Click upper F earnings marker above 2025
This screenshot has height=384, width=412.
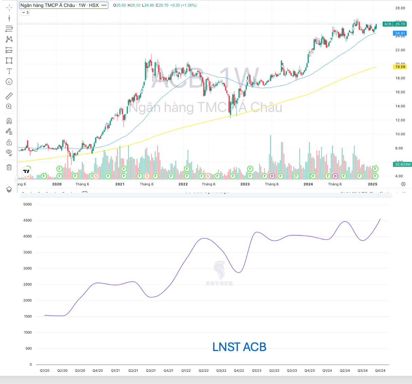click(375, 169)
